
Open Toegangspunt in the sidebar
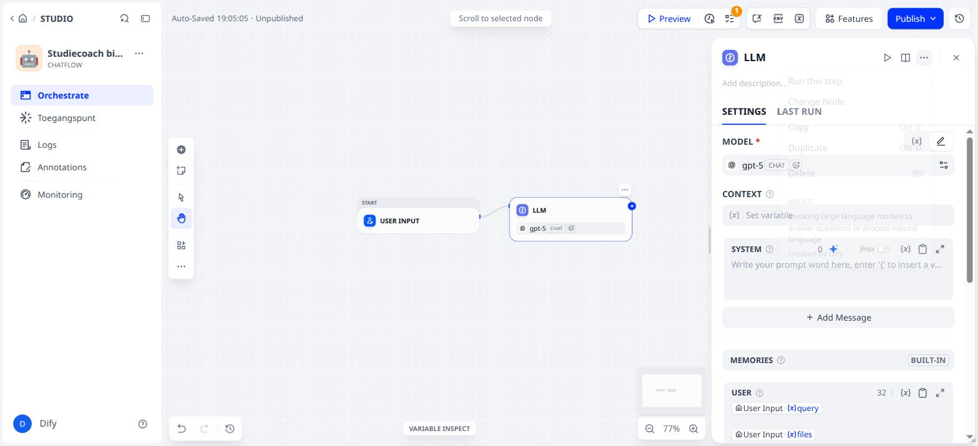[82, 118]
